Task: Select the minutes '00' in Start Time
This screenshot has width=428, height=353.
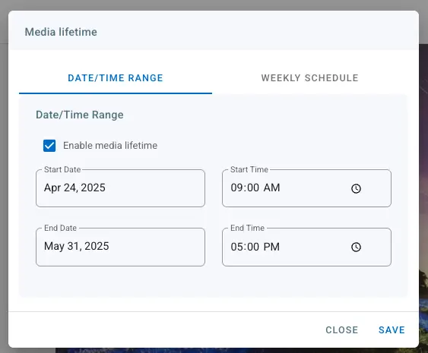Action: [x=252, y=188]
